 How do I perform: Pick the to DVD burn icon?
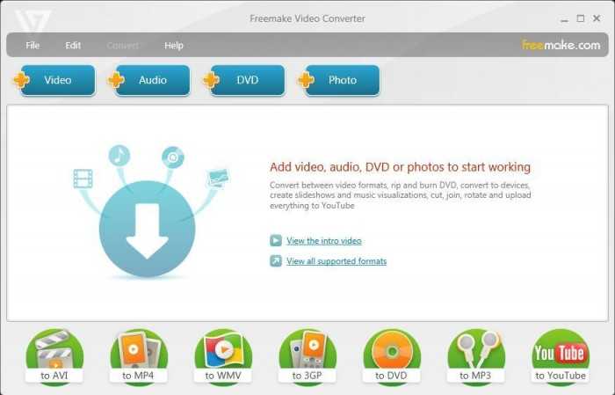coord(392,356)
